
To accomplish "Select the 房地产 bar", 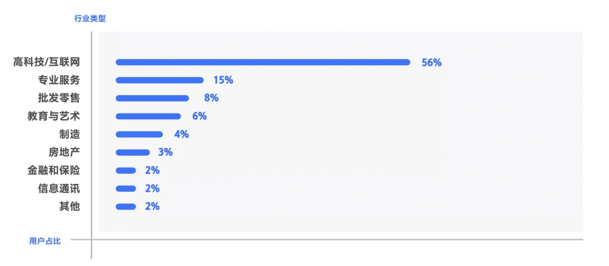I will click(133, 152).
